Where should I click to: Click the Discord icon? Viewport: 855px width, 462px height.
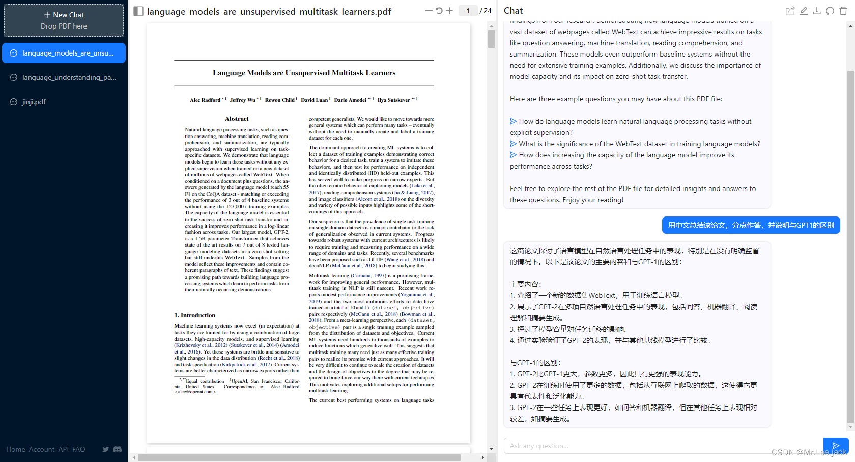[118, 449]
